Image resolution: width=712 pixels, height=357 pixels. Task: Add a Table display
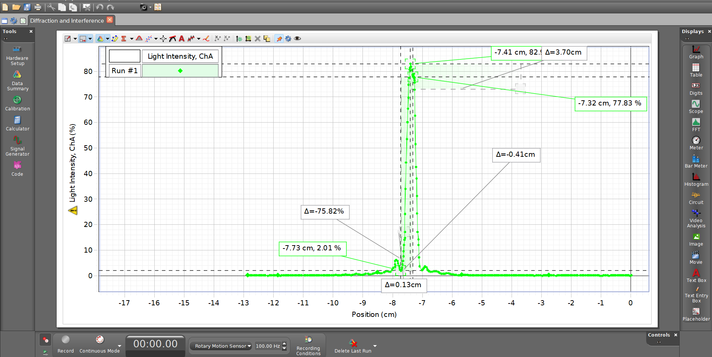(x=696, y=71)
